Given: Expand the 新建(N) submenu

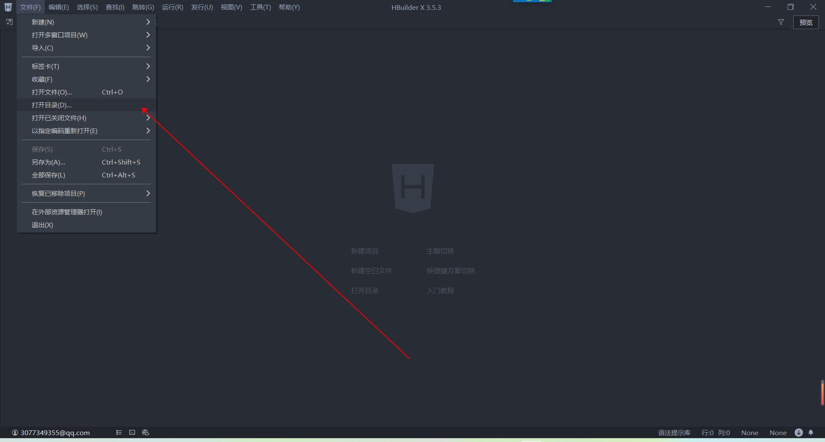Looking at the screenshot, I should click(86, 22).
